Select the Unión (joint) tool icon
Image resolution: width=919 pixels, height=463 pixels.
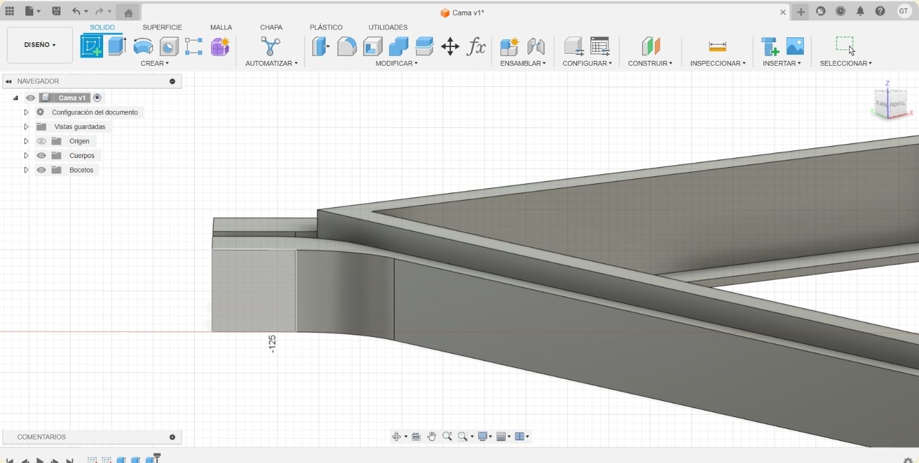(535, 46)
